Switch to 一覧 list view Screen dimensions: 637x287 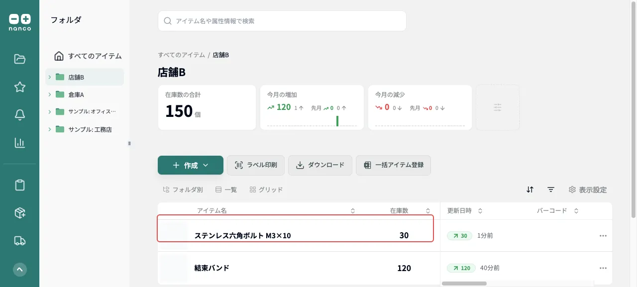pos(226,190)
